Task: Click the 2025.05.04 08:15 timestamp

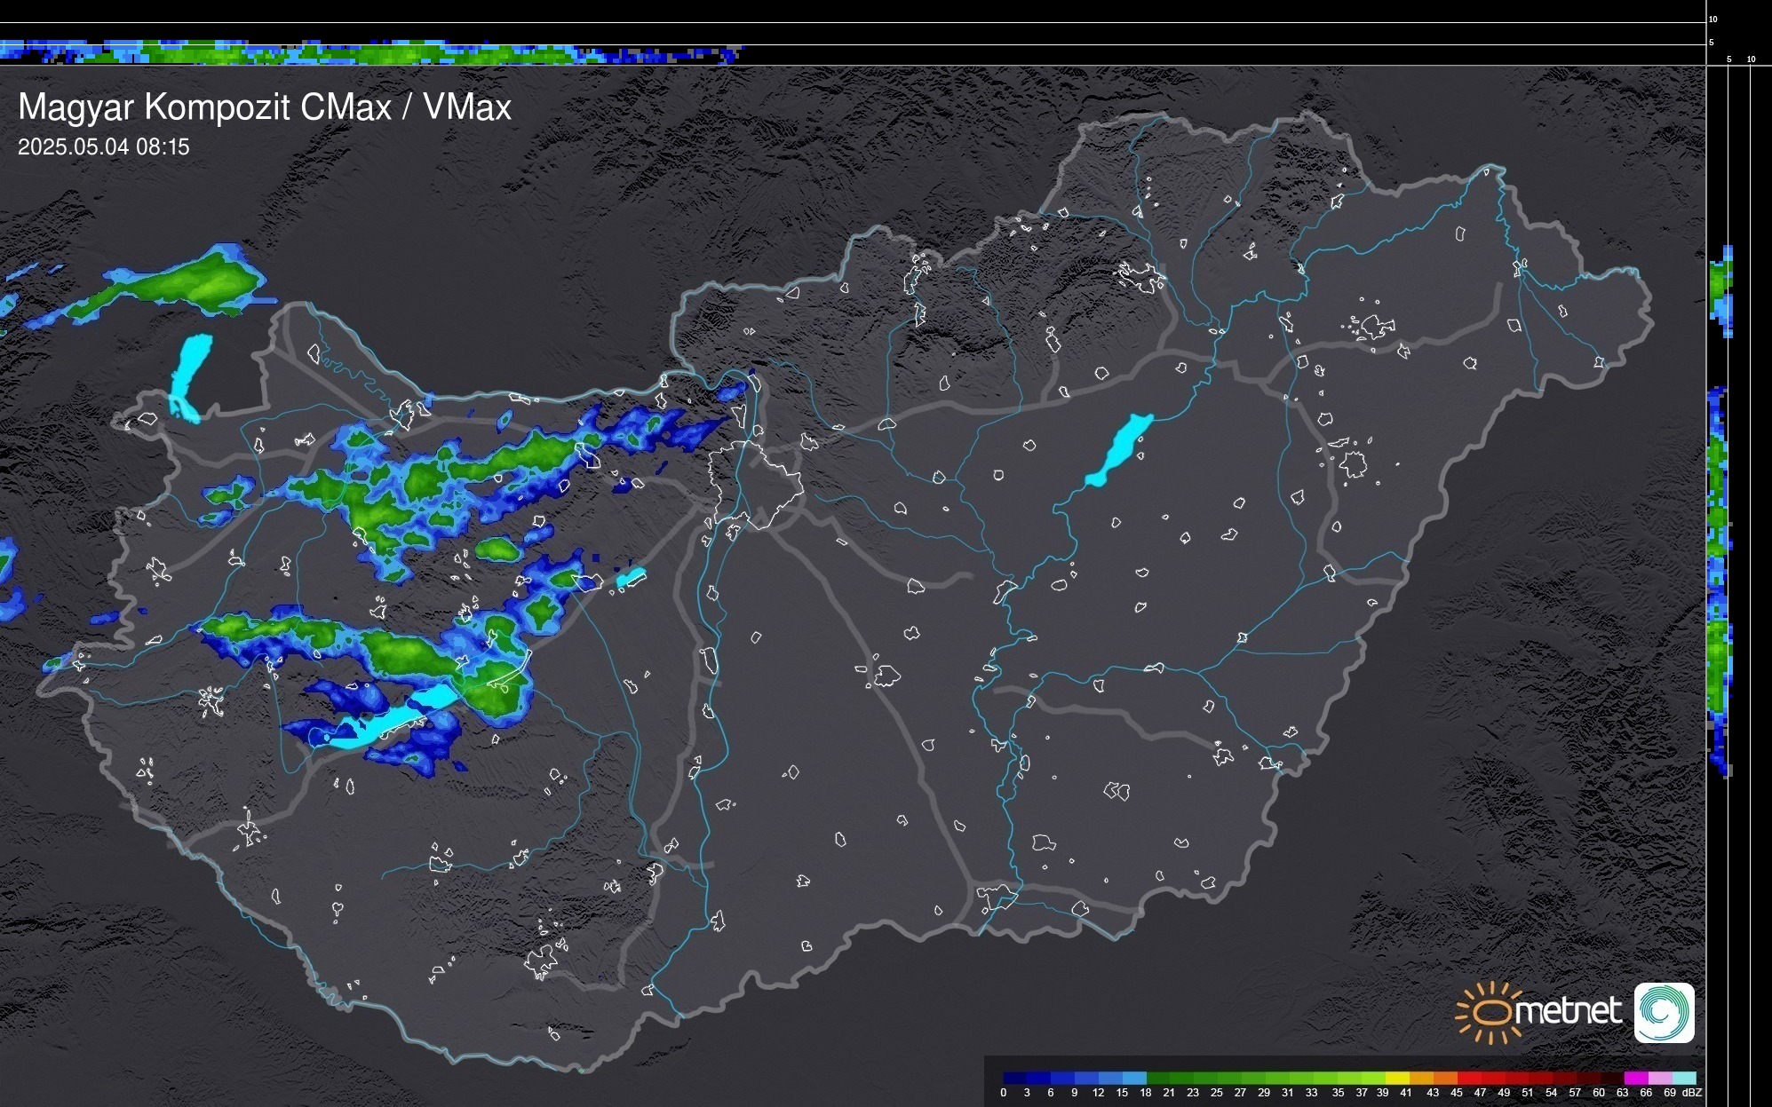Action: point(104,147)
